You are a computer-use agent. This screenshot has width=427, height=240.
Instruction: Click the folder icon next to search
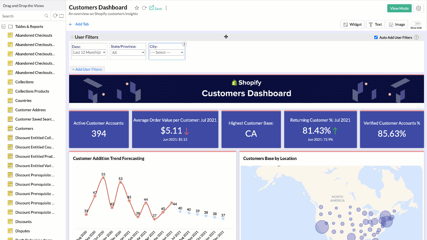point(62,16)
